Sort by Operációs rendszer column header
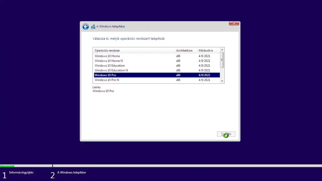 [x=134, y=51]
